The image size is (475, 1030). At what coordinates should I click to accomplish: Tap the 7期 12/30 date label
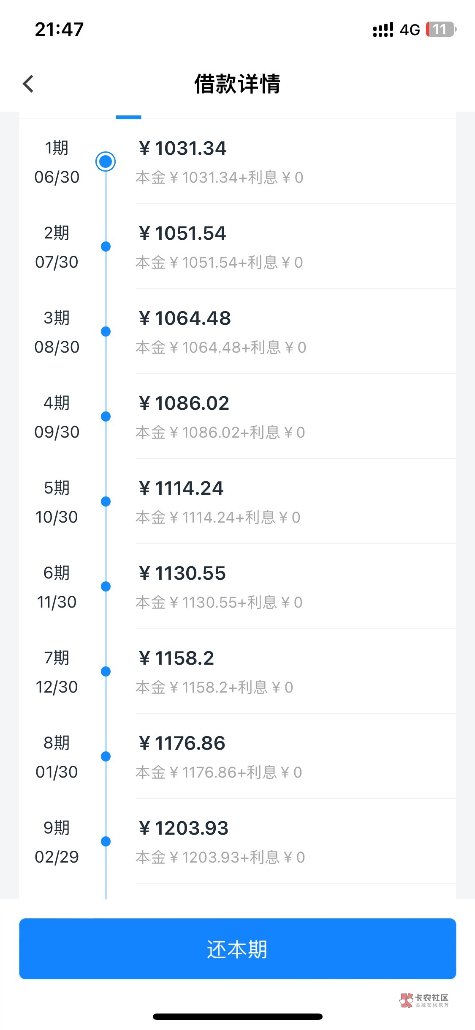coord(57,672)
